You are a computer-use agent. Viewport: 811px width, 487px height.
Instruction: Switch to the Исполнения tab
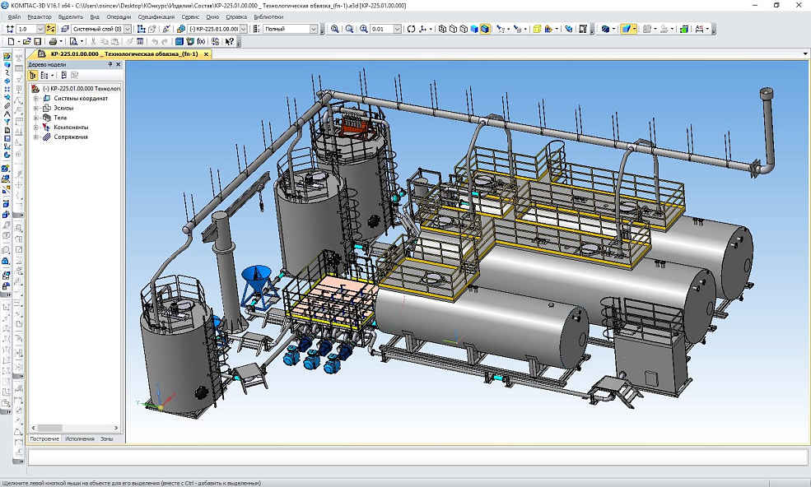click(x=80, y=439)
